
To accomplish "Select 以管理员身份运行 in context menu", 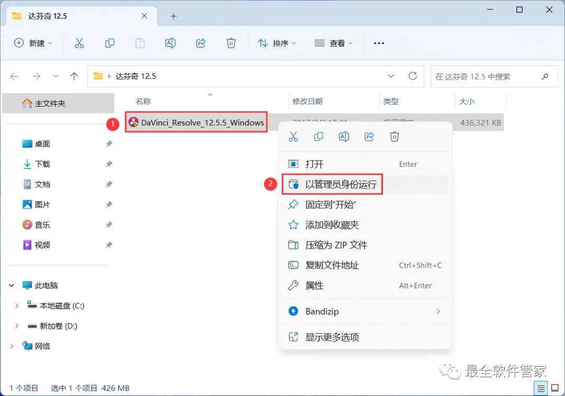I will tap(365, 185).
